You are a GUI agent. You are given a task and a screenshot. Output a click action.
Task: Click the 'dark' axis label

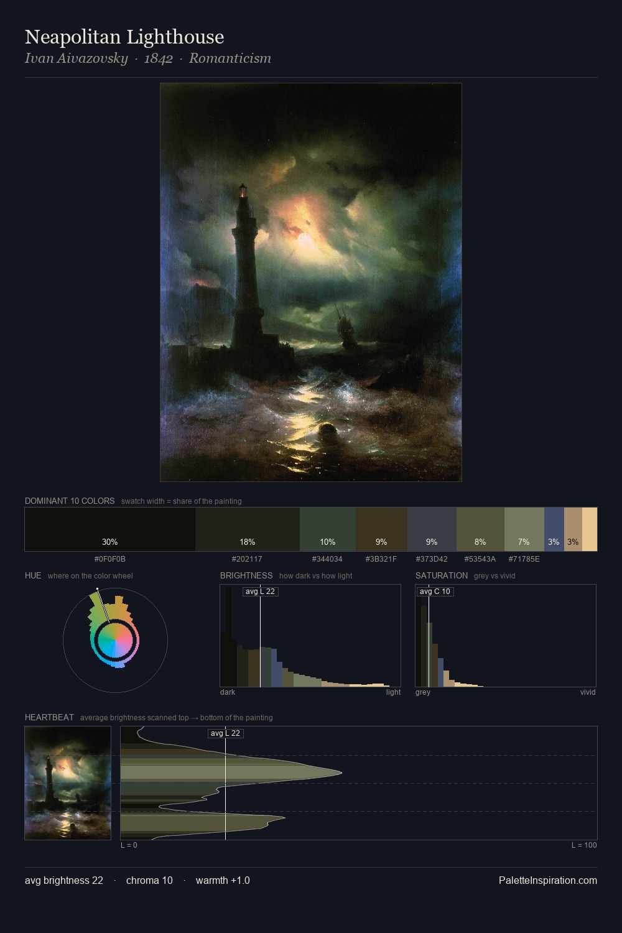228,692
